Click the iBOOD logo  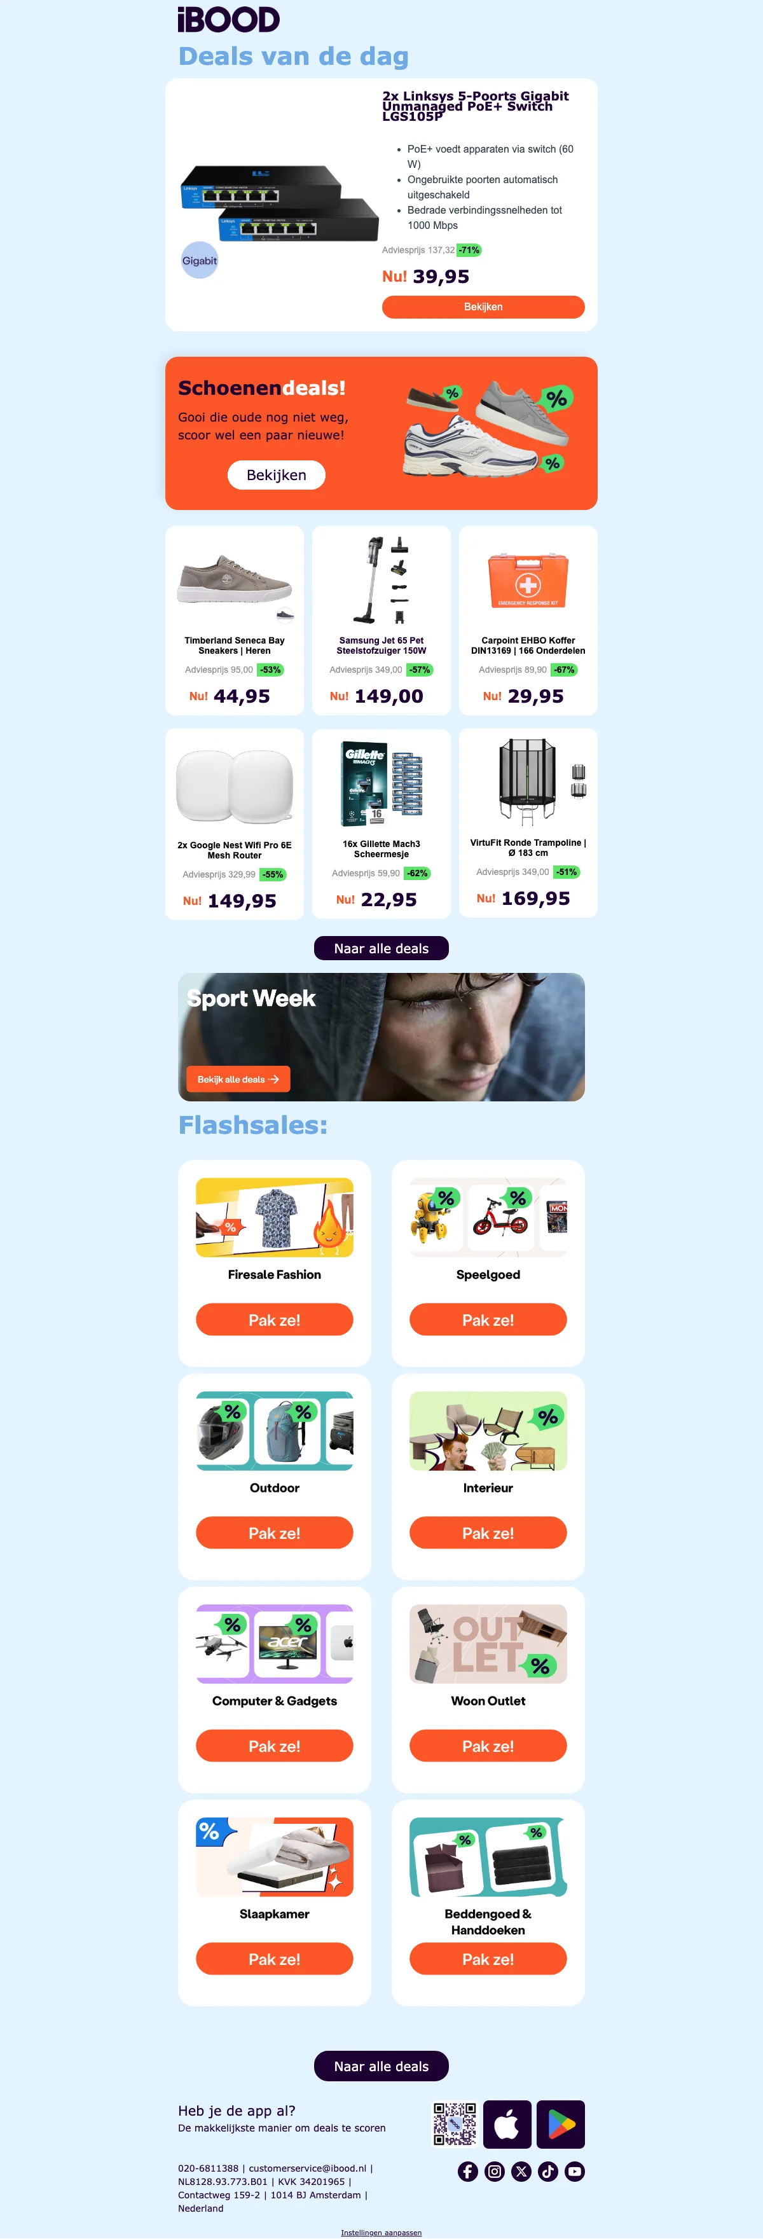228,19
